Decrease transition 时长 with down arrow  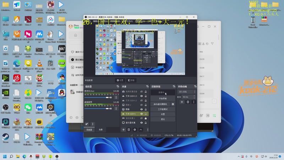click(x=194, y=98)
